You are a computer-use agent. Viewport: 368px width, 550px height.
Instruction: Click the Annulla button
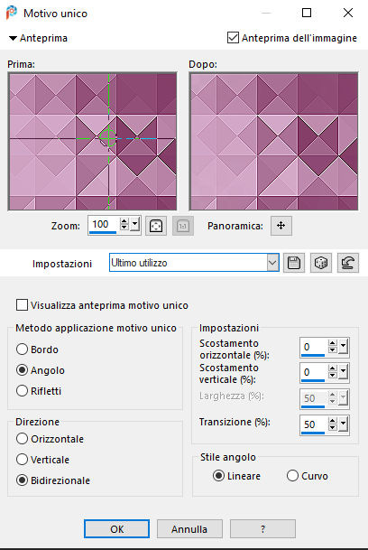pyautogui.click(x=189, y=529)
